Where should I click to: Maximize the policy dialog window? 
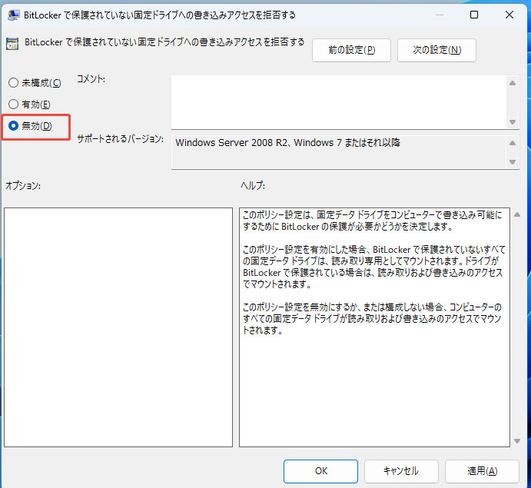474,15
